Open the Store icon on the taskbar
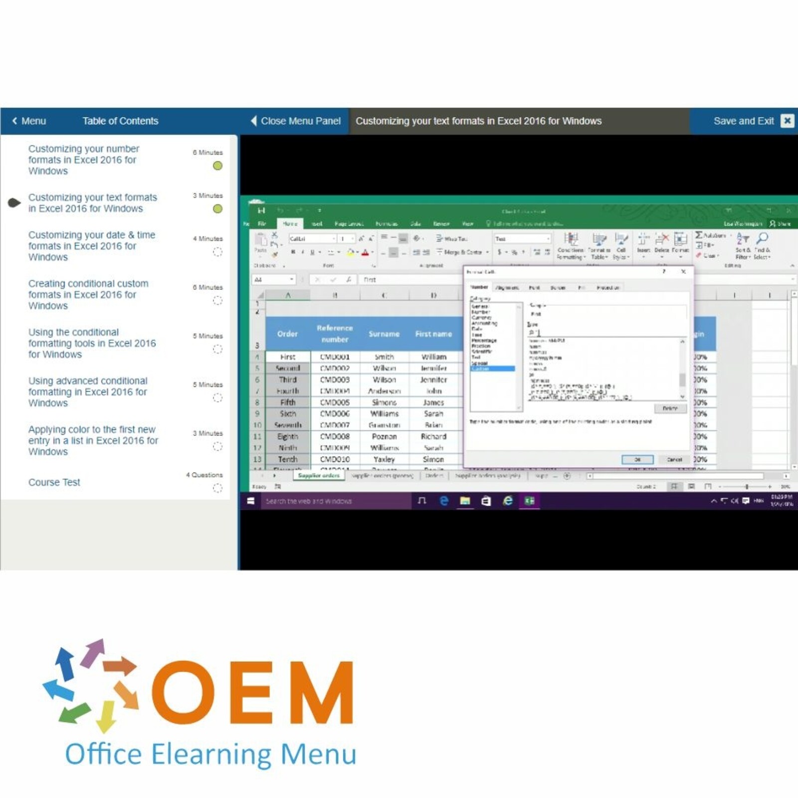Viewport: 798px width, 798px height. [x=486, y=501]
